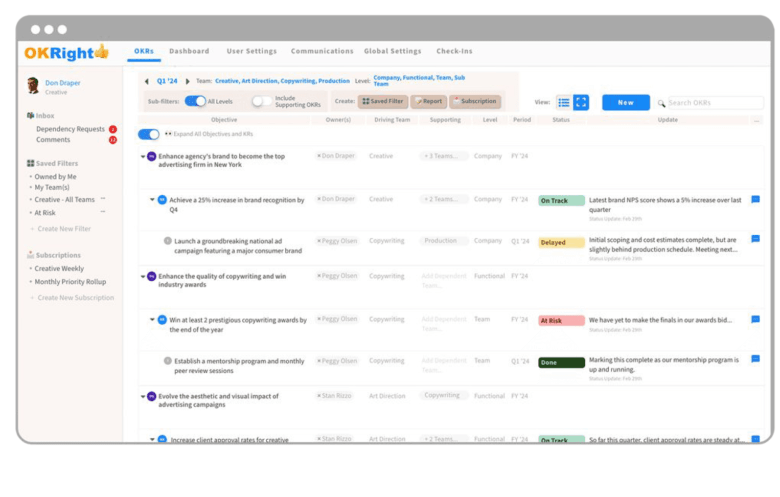The image size is (780, 497).
Task: Collapse Achieve 25% increase key result
Action: (152, 199)
